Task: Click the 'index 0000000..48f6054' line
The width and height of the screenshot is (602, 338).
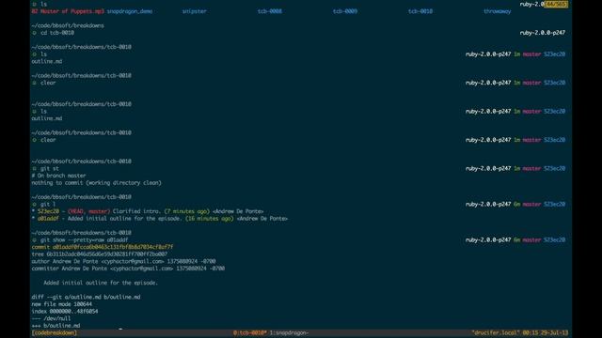Action: tap(65, 311)
